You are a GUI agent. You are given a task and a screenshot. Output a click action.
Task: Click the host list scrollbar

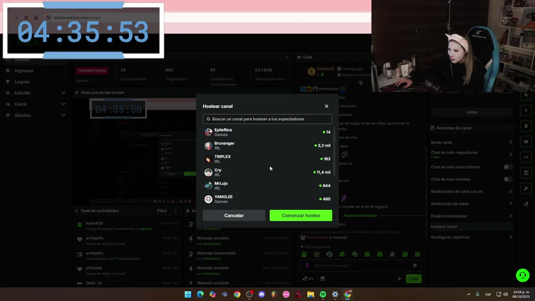click(x=334, y=150)
